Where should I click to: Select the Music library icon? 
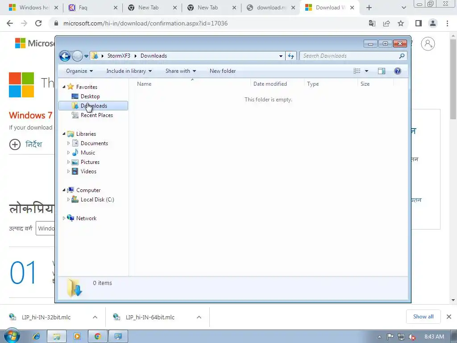tap(75, 153)
